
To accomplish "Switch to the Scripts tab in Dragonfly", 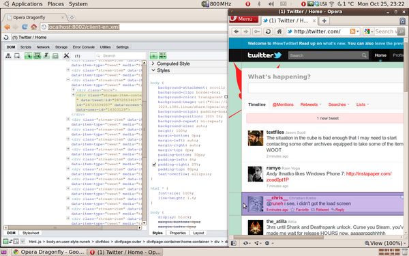I will [x=26, y=47].
